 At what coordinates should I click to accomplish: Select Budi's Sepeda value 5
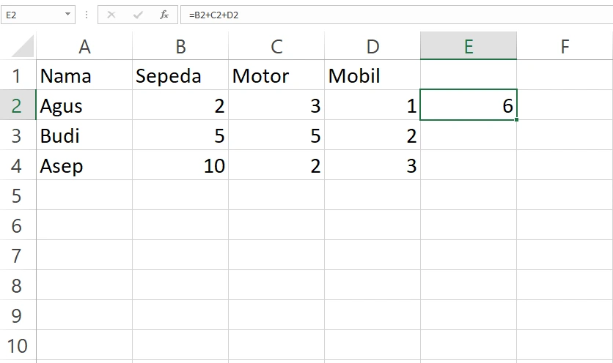pyautogui.click(x=180, y=135)
